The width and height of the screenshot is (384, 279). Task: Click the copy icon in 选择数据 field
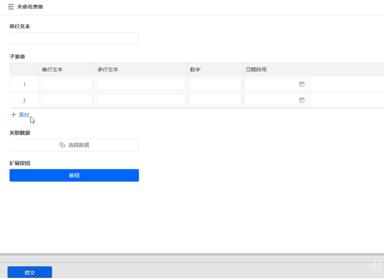[62, 145]
